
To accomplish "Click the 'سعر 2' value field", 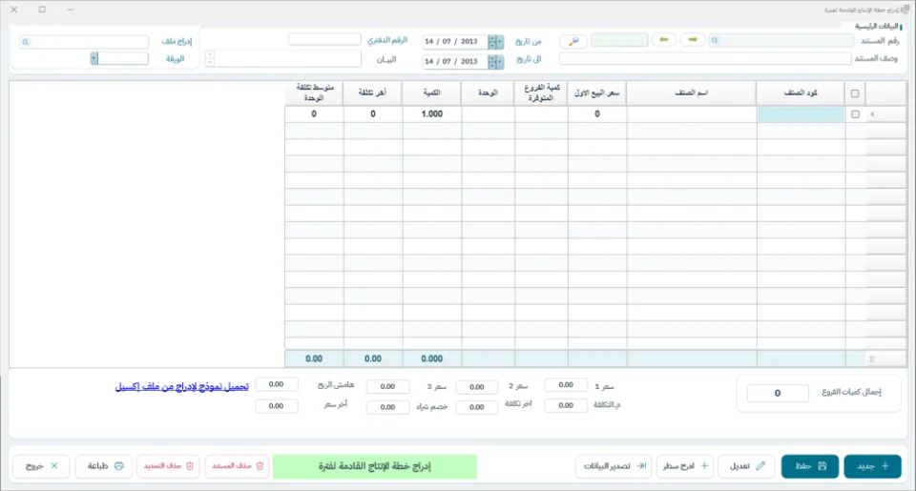I will tap(477, 386).
